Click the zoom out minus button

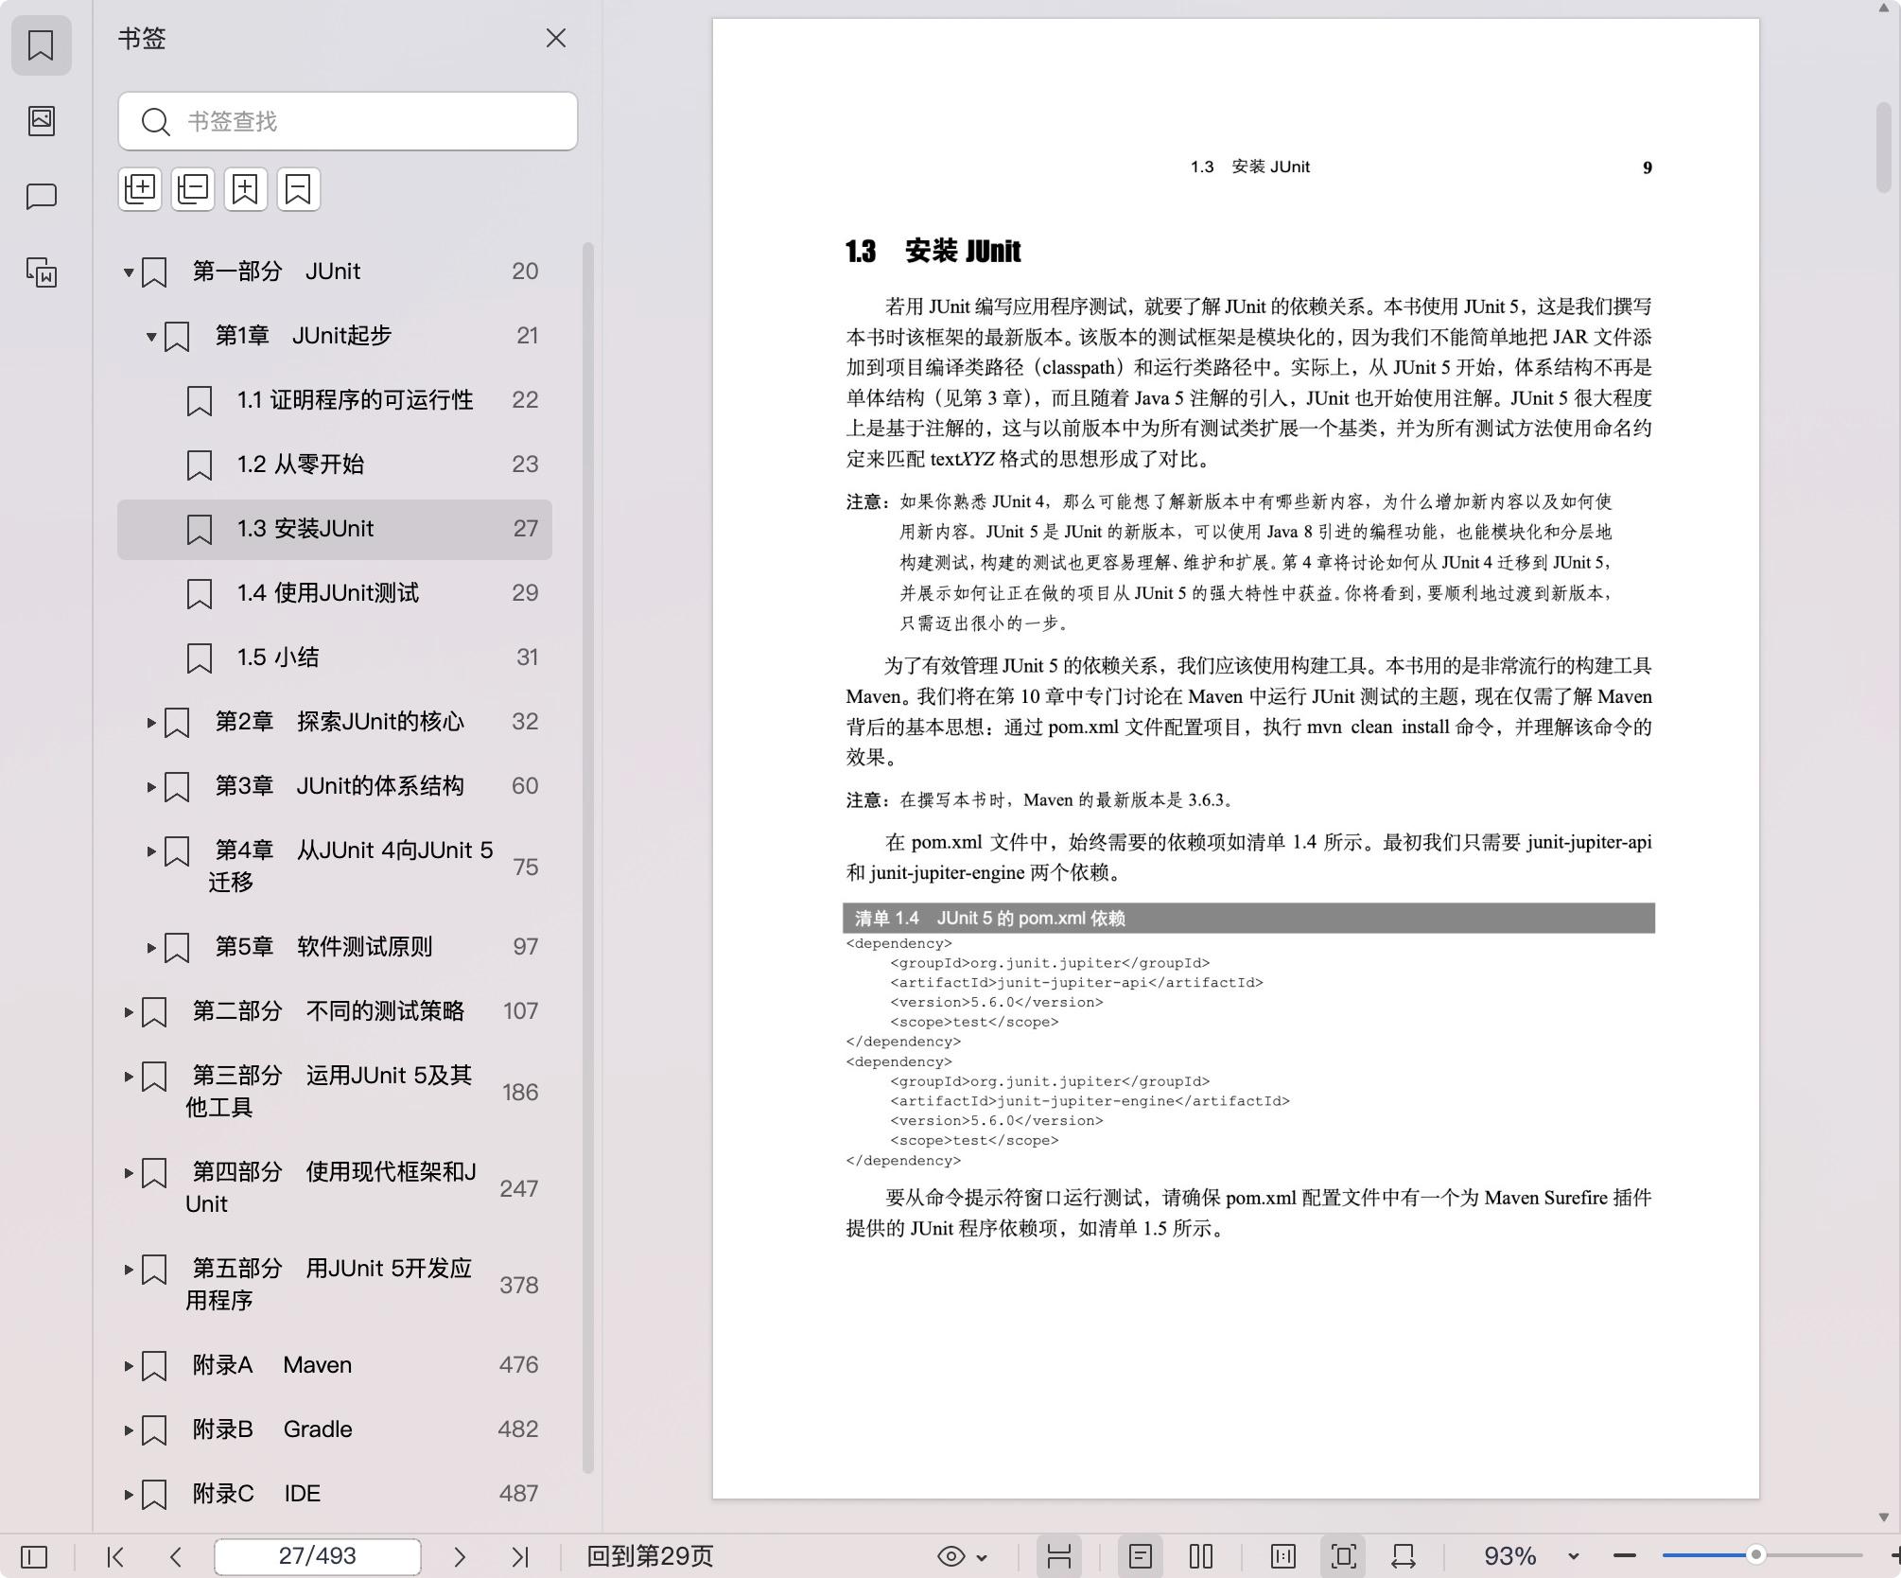[1625, 1556]
